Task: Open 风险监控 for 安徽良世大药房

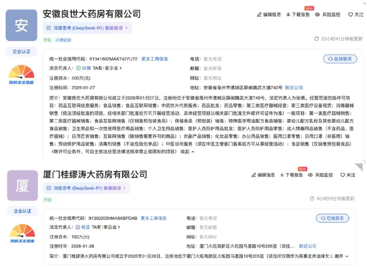Action: coord(328,15)
